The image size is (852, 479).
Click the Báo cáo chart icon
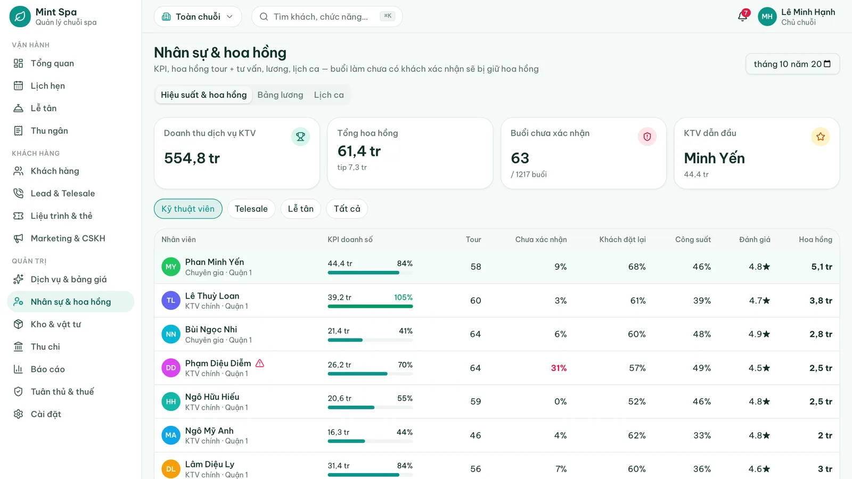(x=18, y=369)
